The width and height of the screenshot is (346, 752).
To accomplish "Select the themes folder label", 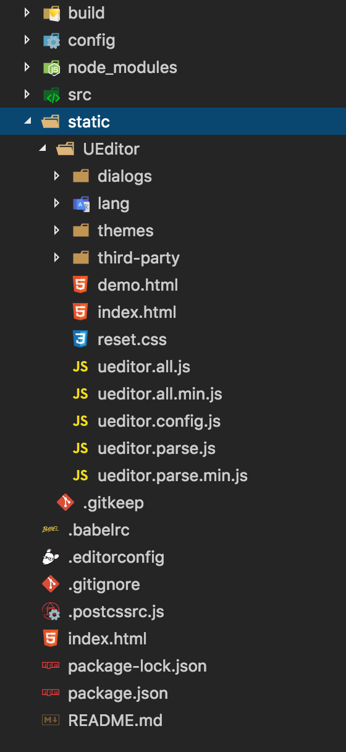I will pos(125,231).
